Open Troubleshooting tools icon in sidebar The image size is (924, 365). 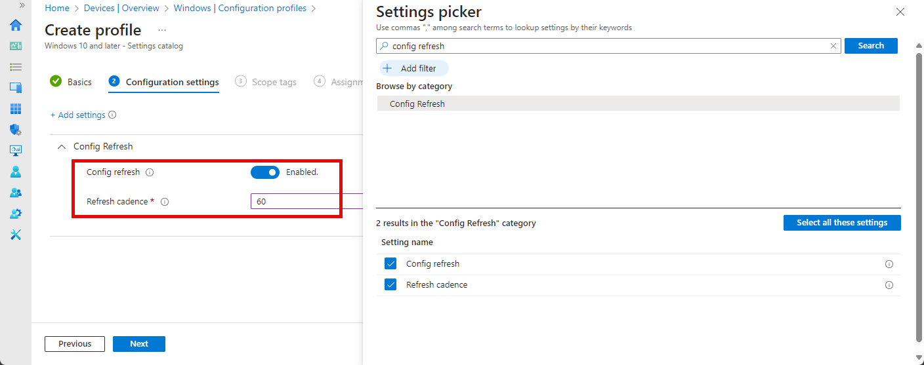point(16,235)
